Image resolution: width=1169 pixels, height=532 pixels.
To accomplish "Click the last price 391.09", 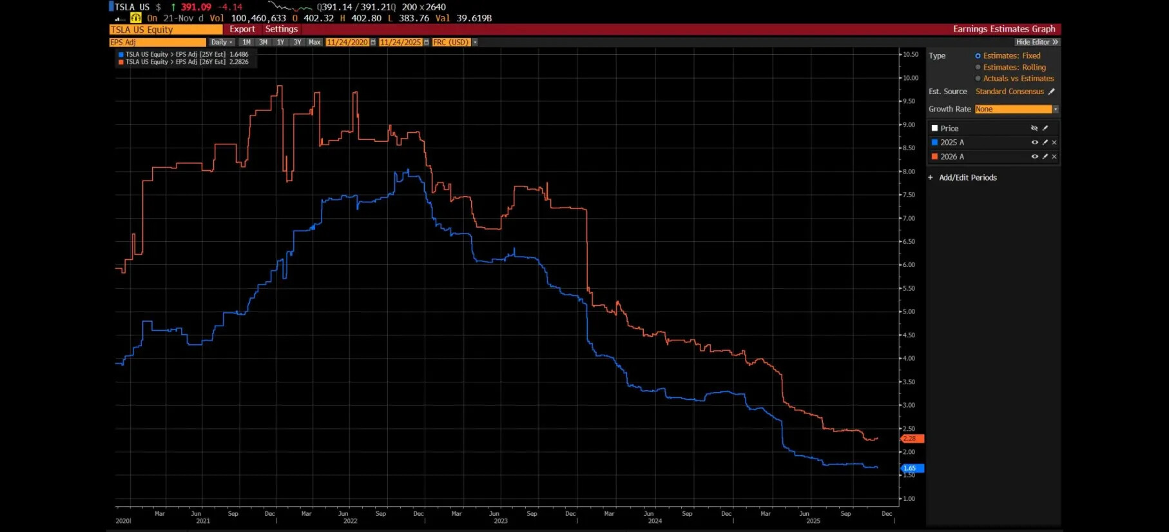I will [196, 7].
